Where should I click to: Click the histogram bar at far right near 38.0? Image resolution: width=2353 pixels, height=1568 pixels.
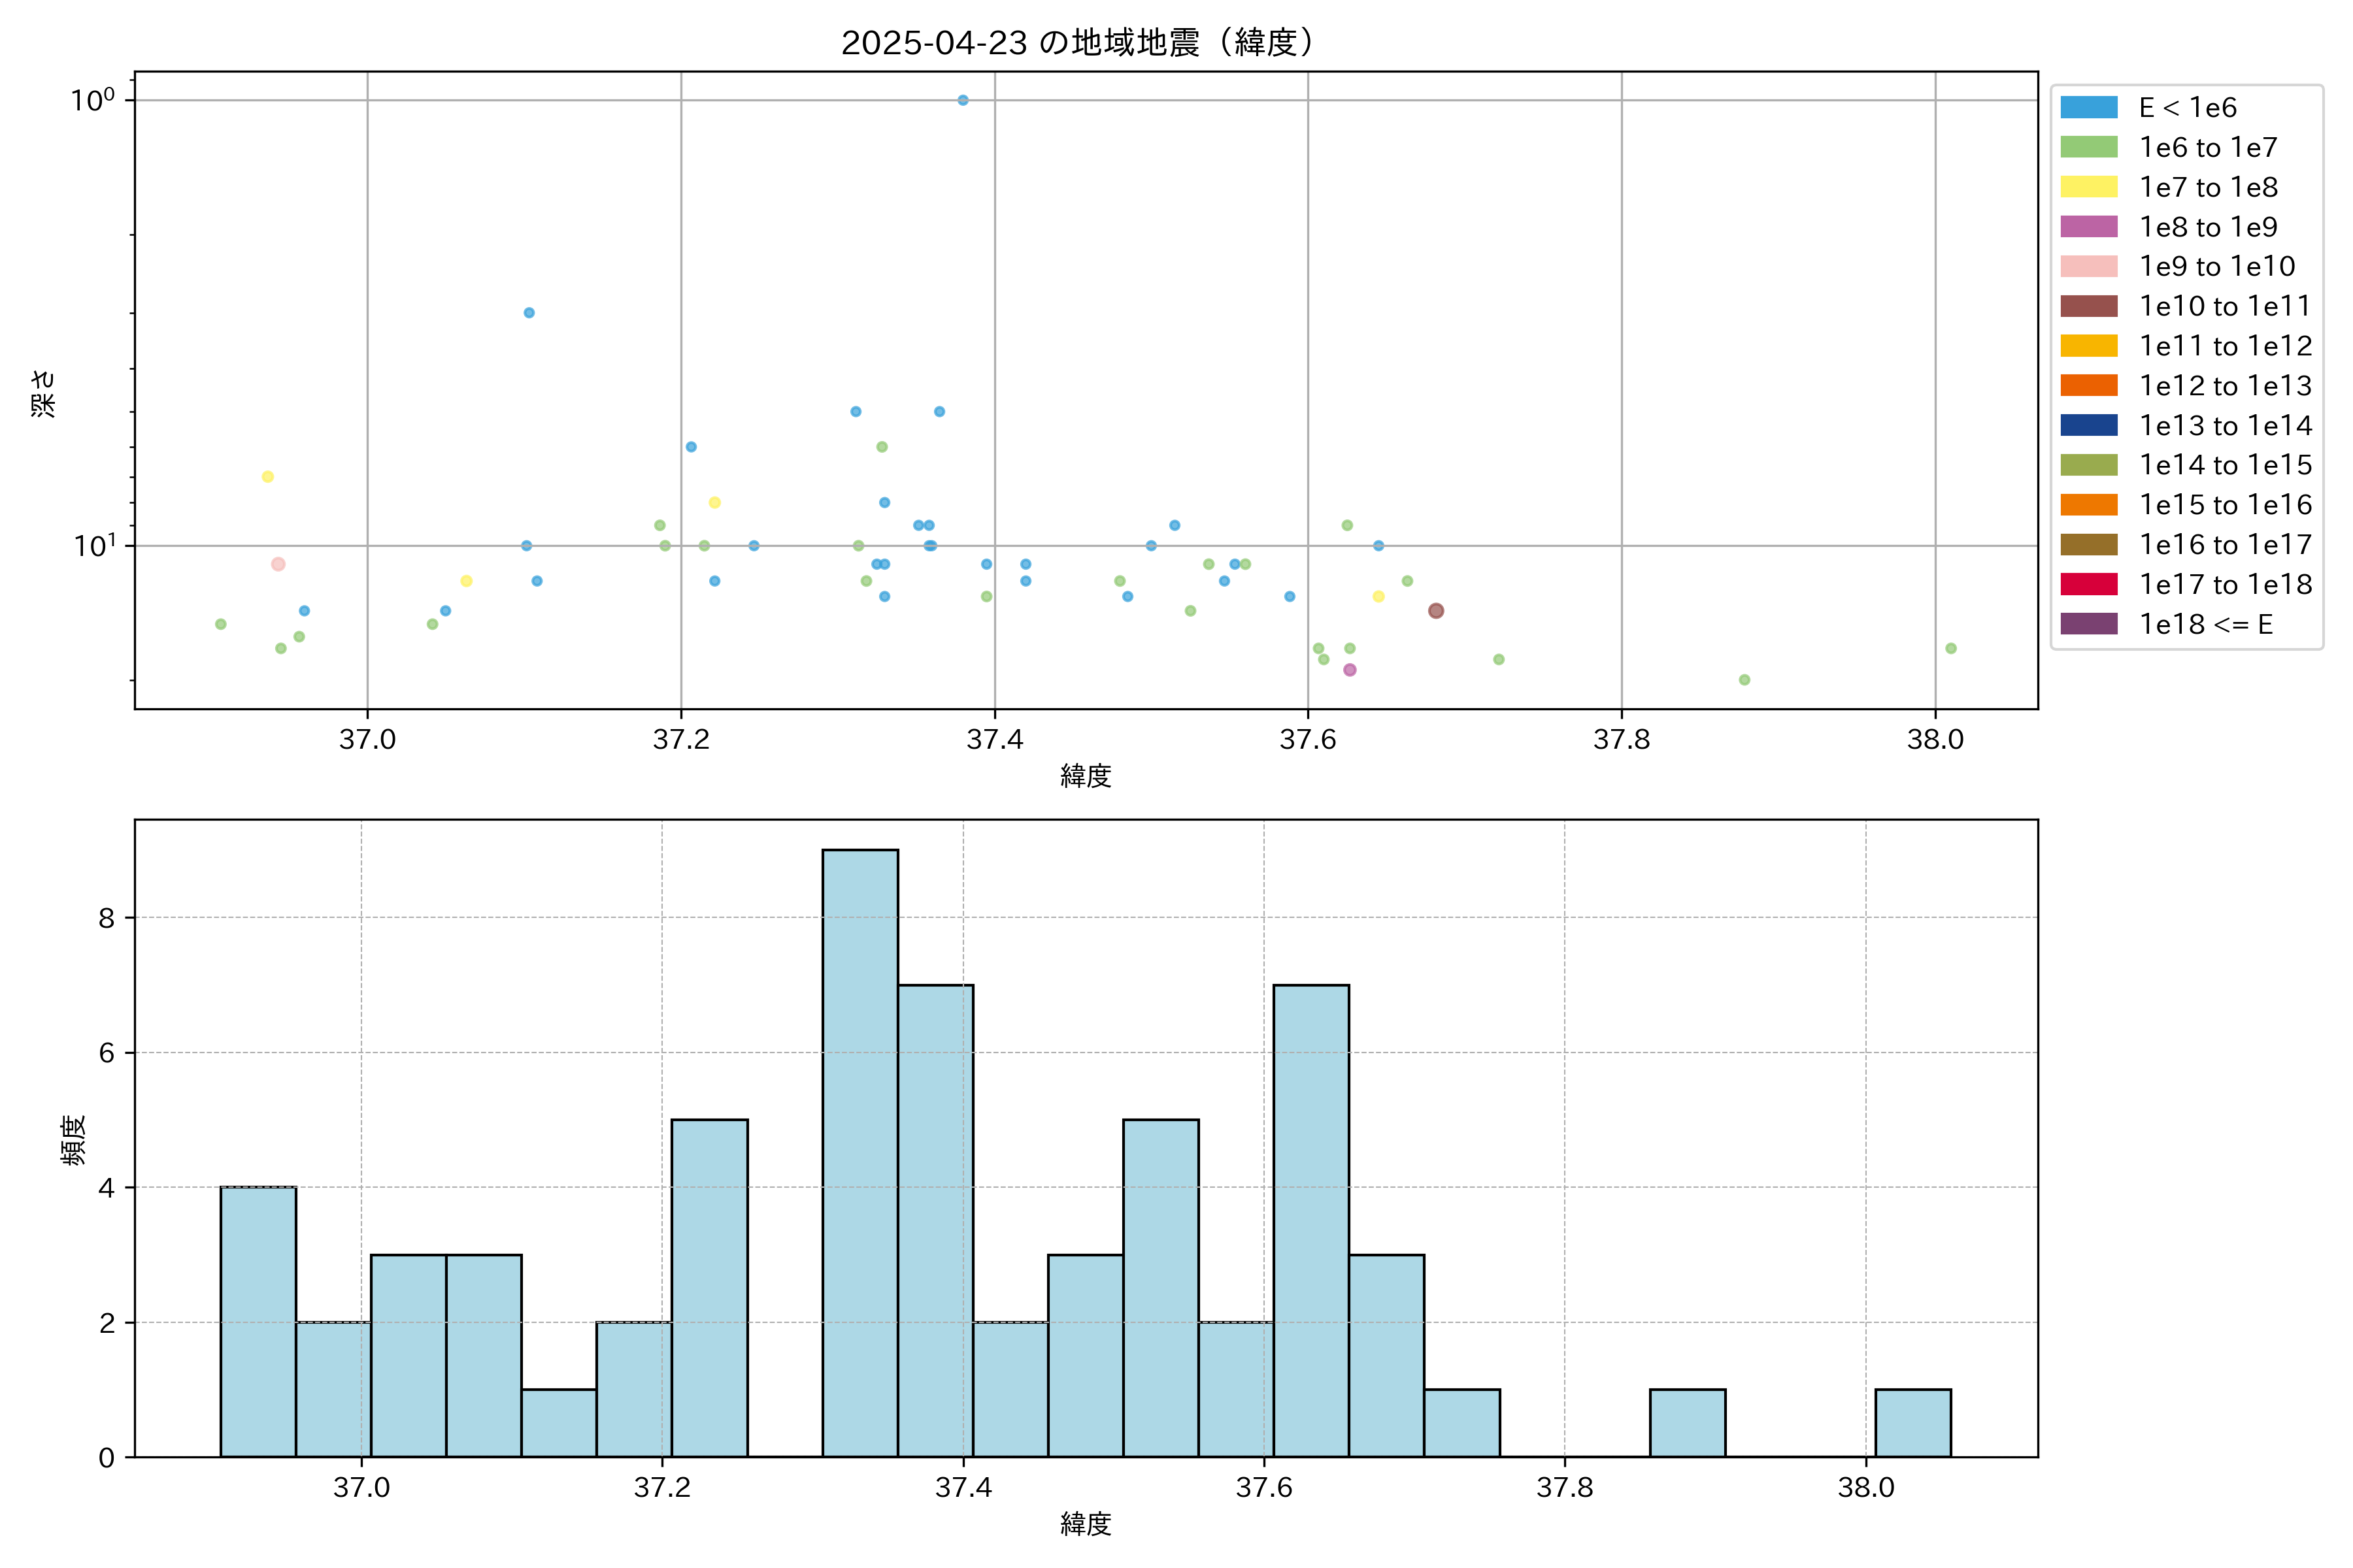[x=1912, y=1423]
